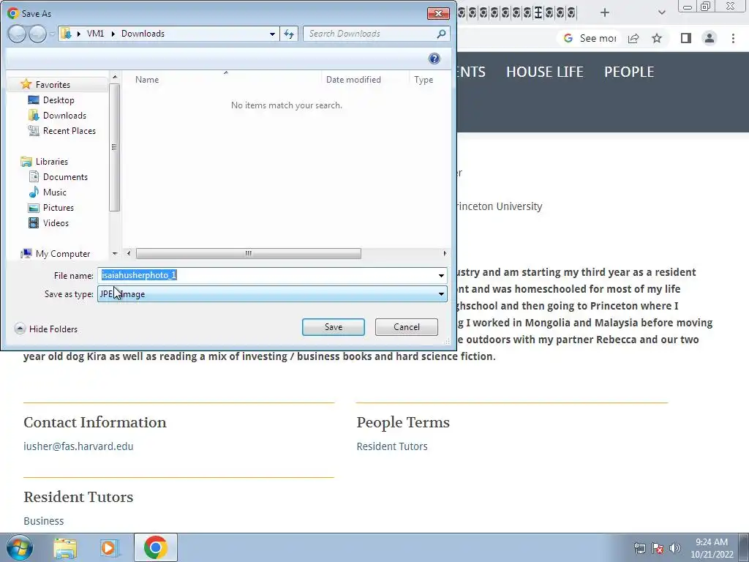Close the Save As dialog

point(438,13)
